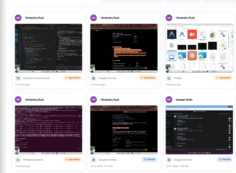Image resolution: width=236 pixels, height=173 pixels.
Task: Click the 'Jul 16, 2026, 11:01 AM' timestamp
Action: coord(101,166)
